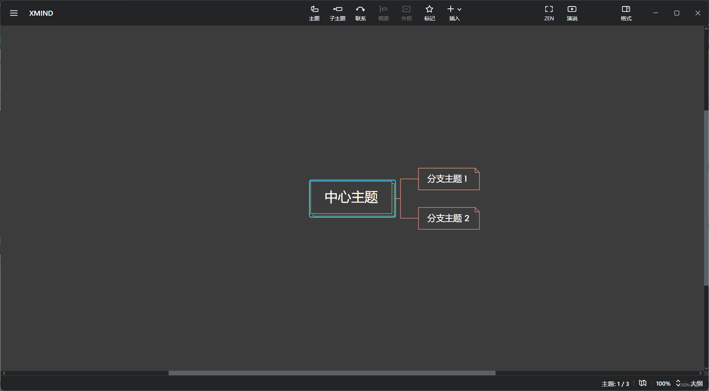709x391 pixels.
Task: Open the map overview icon in status bar
Action: pyautogui.click(x=643, y=383)
